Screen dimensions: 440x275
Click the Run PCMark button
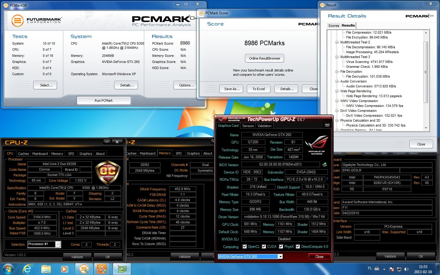tap(104, 101)
